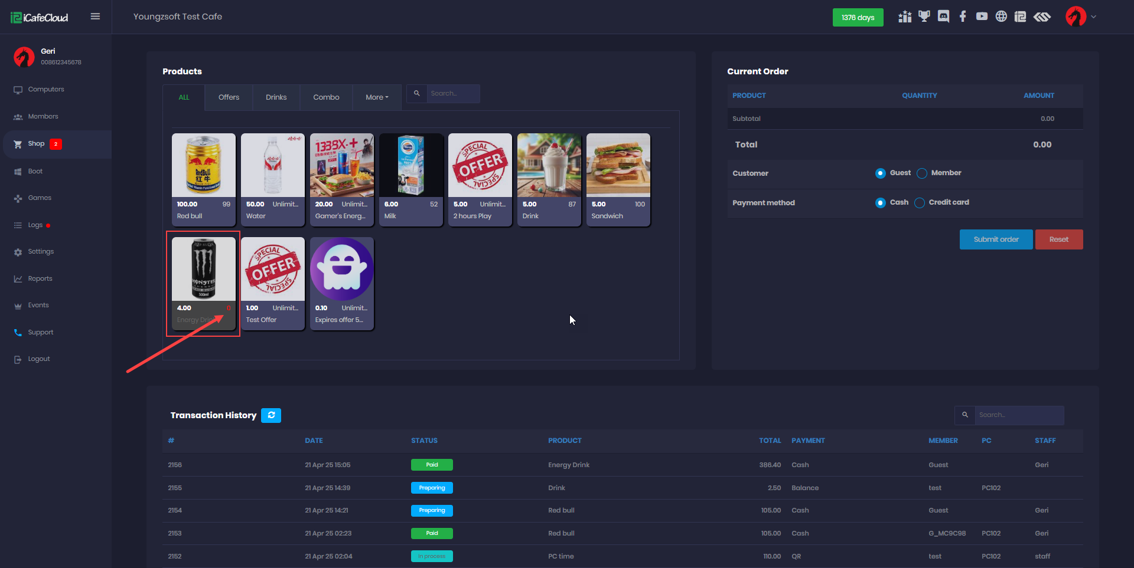
Task: Click the trophy icon in header
Action: pos(924,17)
